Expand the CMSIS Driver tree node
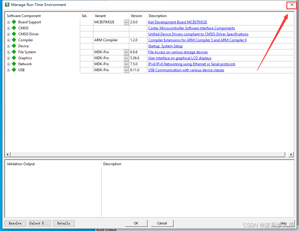Image resolution: width=299 pixels, height=231 pixels. [x=8, y=34]
